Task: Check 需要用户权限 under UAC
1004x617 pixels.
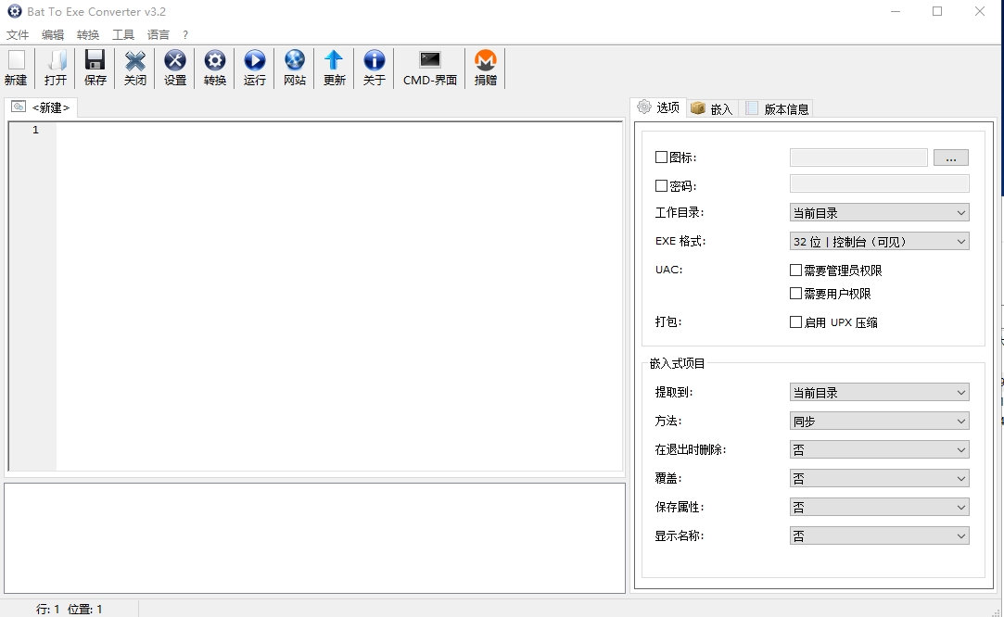Action: (796, 293)
